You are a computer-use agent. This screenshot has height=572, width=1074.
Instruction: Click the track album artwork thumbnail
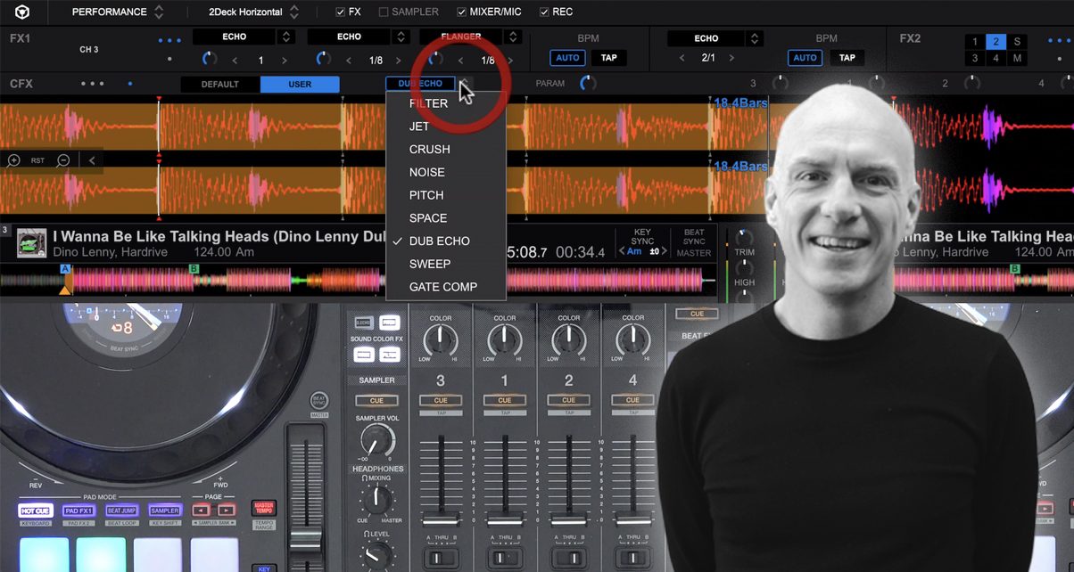32,244
